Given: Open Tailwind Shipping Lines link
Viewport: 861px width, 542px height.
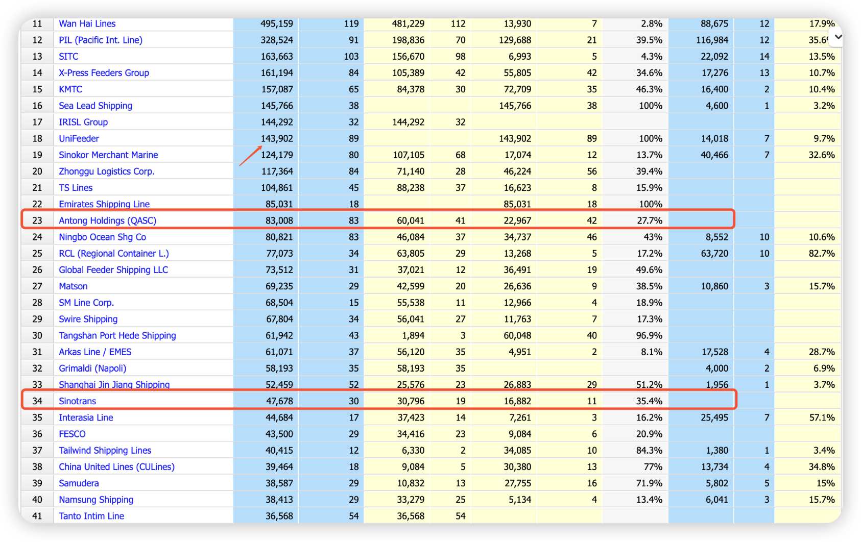Looking at the screenshot, I should click(x=105, y=450).
